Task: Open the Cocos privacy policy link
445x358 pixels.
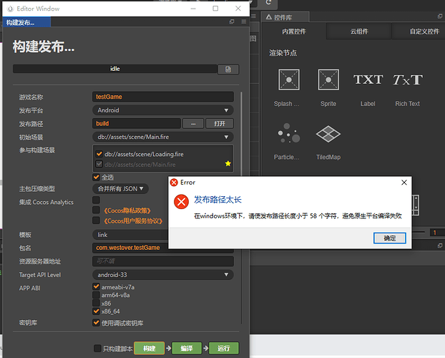Action: (127, 211)
